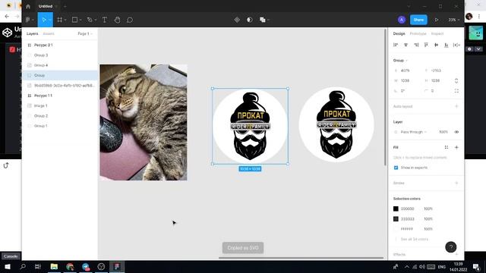Click the Boolean groups icon
This screenshot has height=273, width=486.
point(262,20)
